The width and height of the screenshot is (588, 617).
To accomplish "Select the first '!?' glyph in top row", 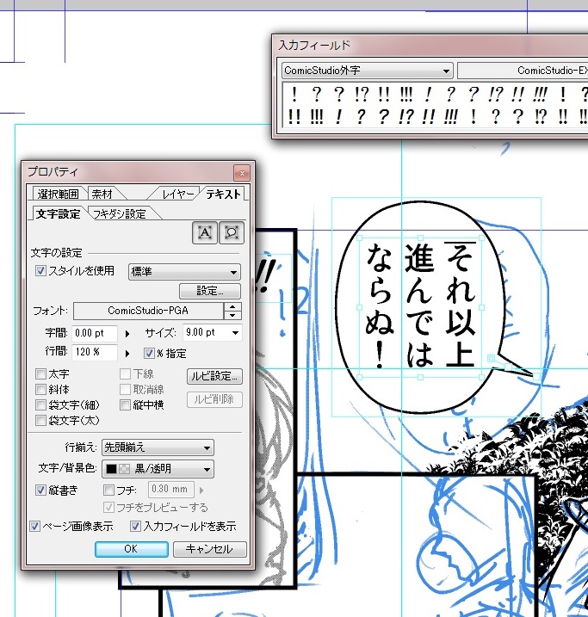I will pos(361,95).
